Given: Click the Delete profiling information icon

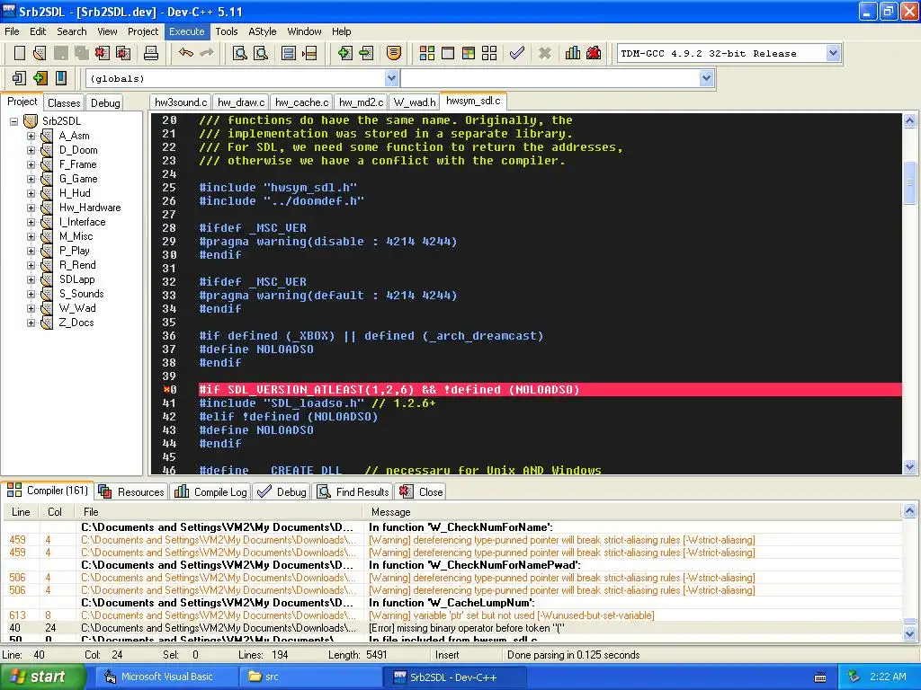Looking at the screenshot, I should [x=594, y=53].
